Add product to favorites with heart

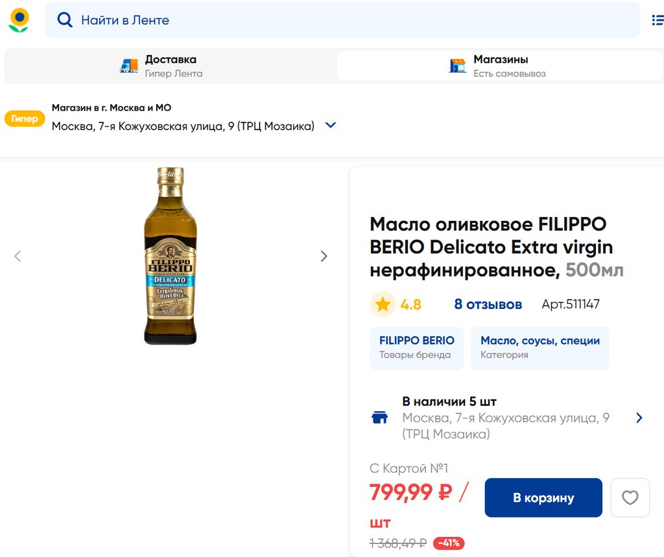coord(630,497)
